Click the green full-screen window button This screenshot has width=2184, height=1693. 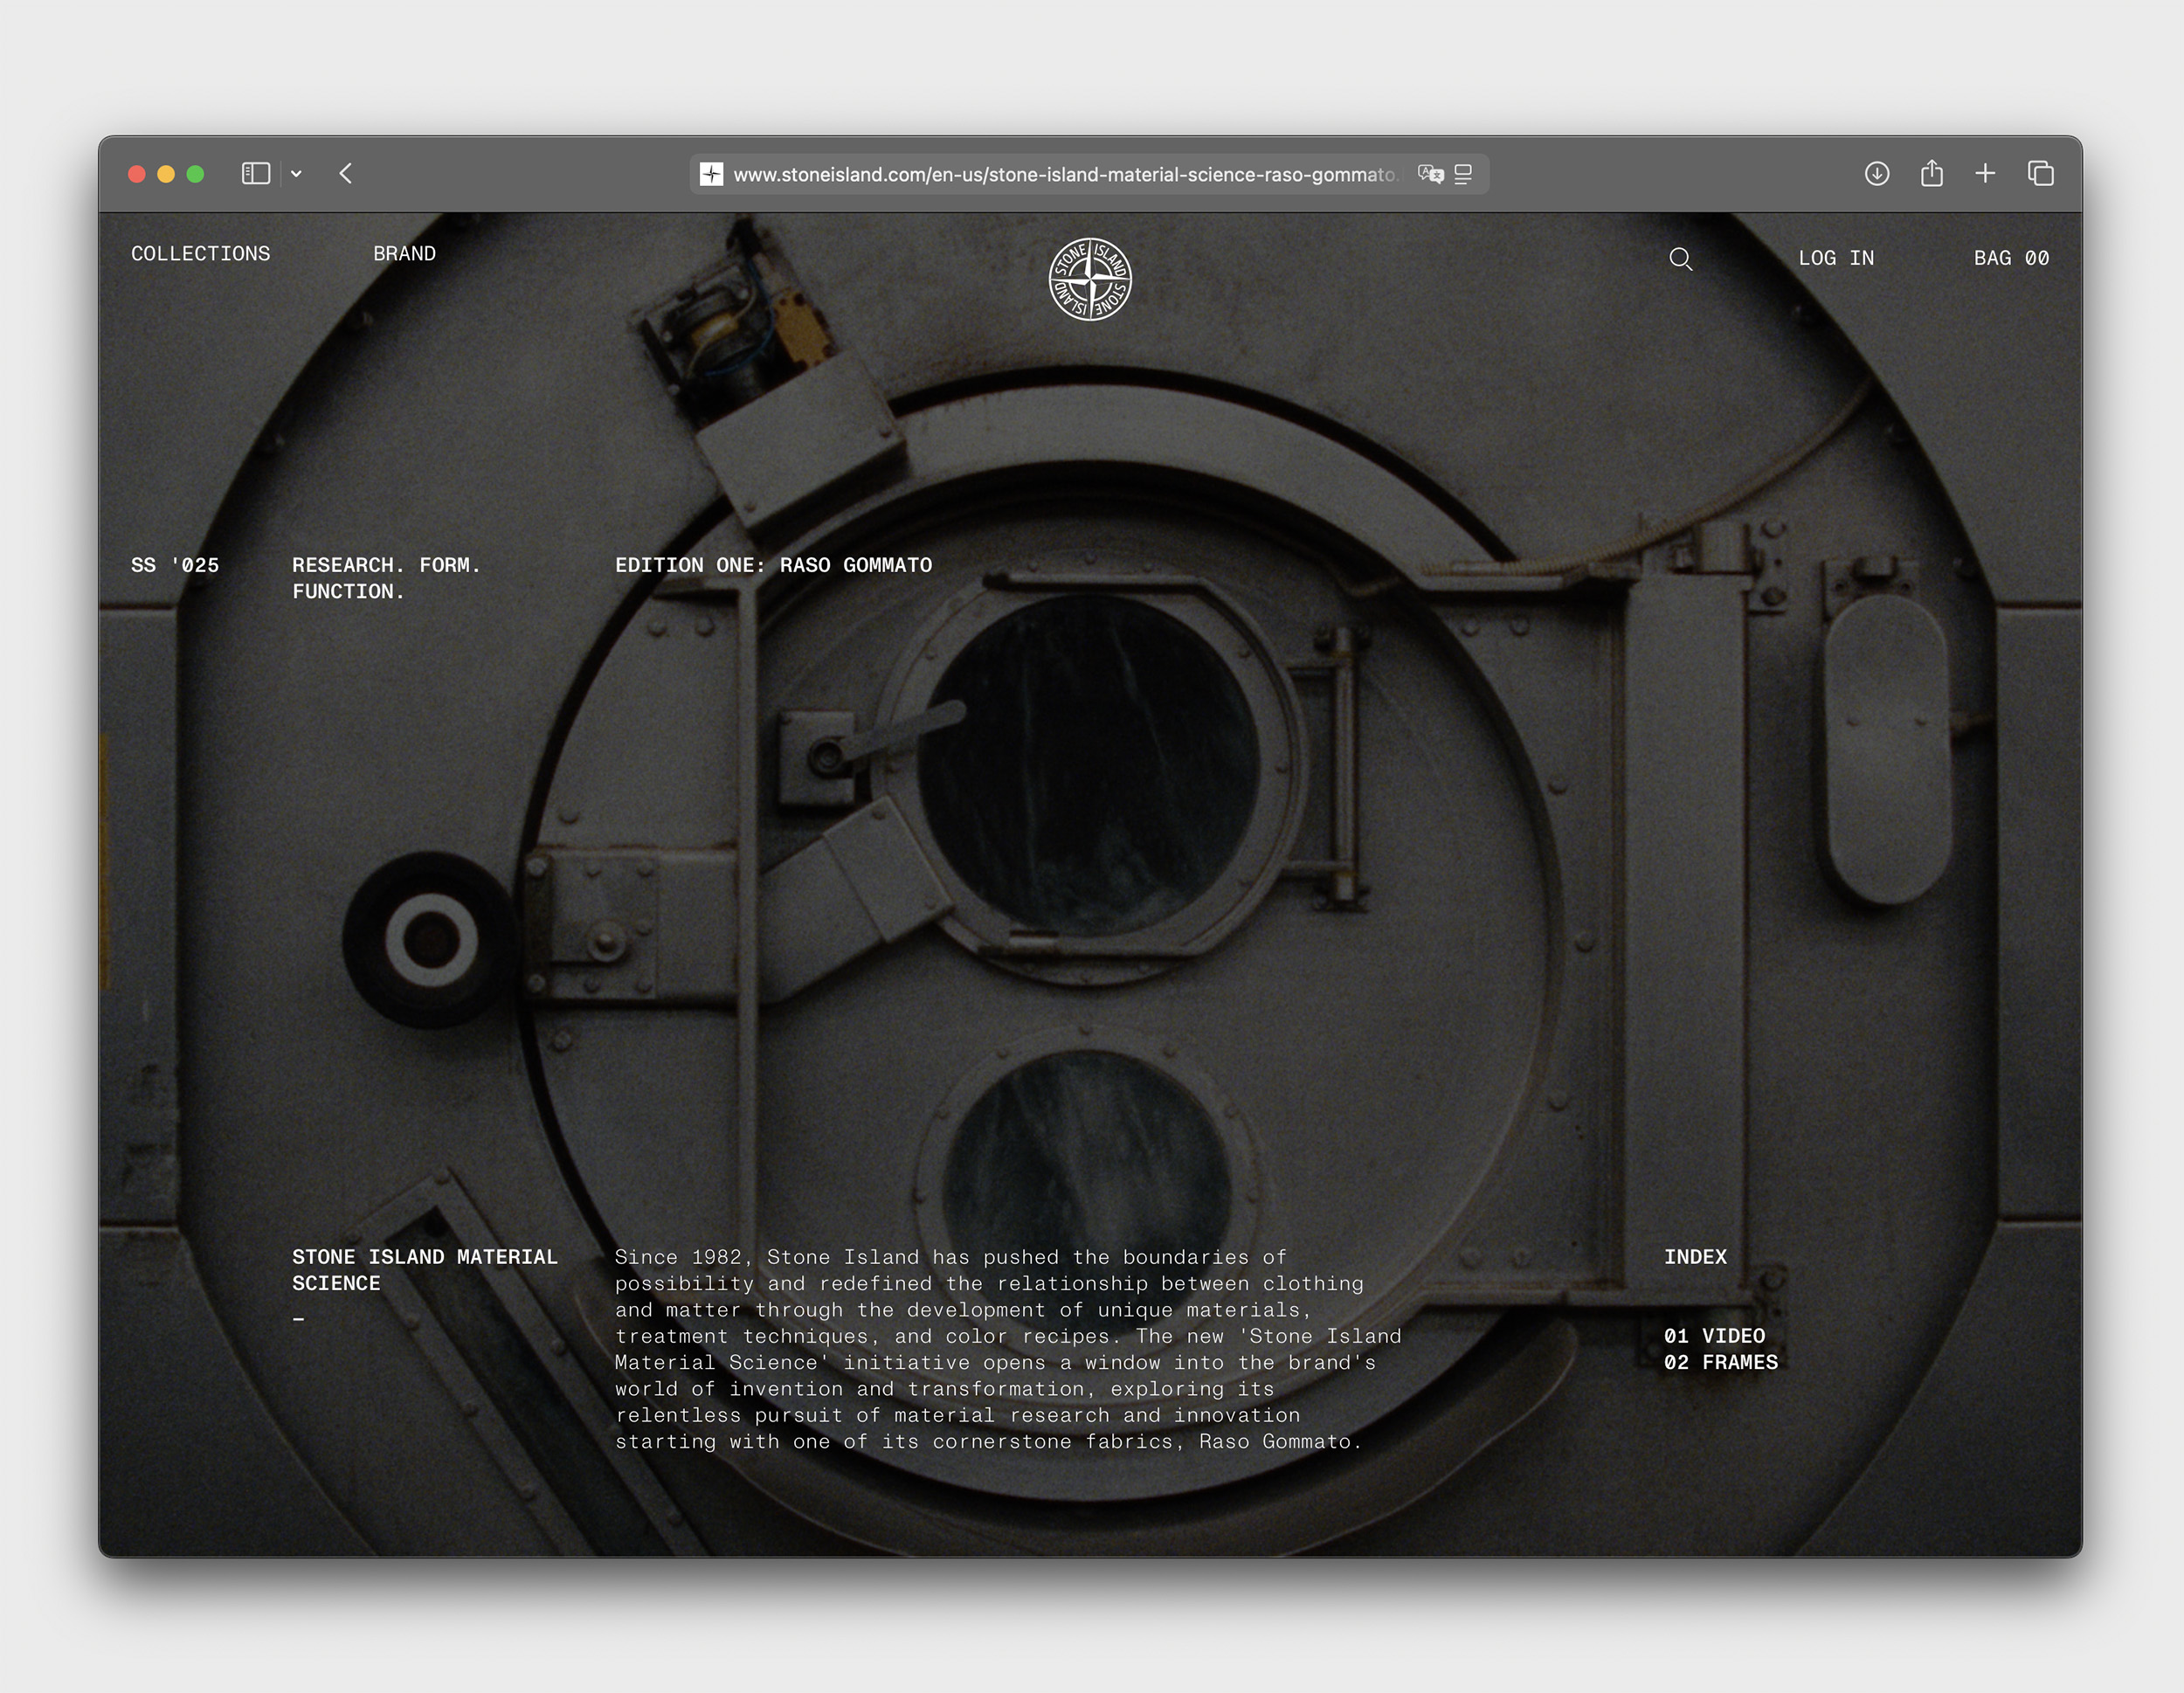(196, 174)
